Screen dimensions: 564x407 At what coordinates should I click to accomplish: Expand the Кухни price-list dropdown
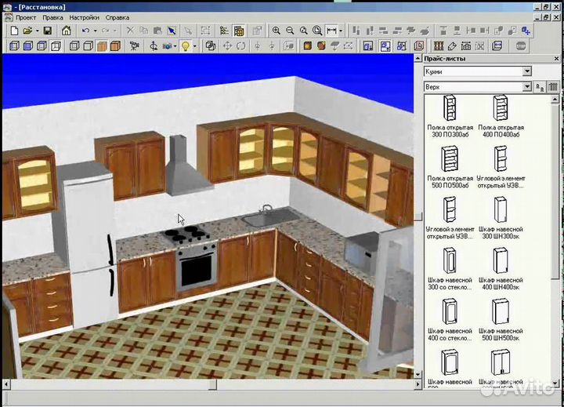[526, 71]
